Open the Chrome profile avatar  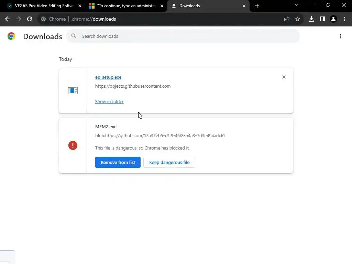click(333, 19)
